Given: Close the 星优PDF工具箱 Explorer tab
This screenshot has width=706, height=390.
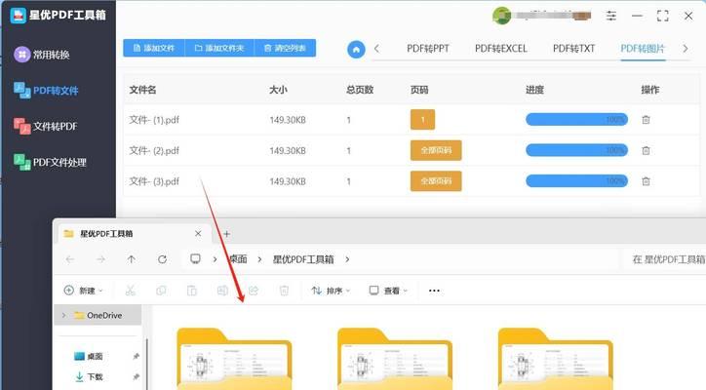Looking at the screenshot, I should pyautogui.click(x=198, y=233).
